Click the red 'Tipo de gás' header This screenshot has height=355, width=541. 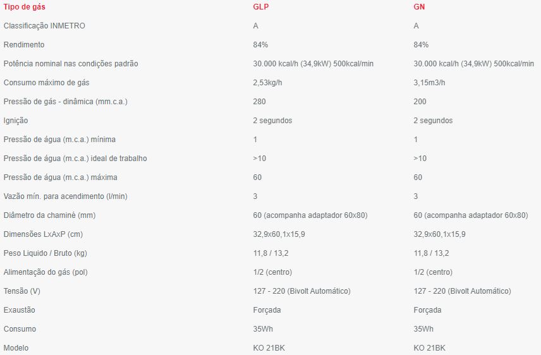[x=24, y=7]
